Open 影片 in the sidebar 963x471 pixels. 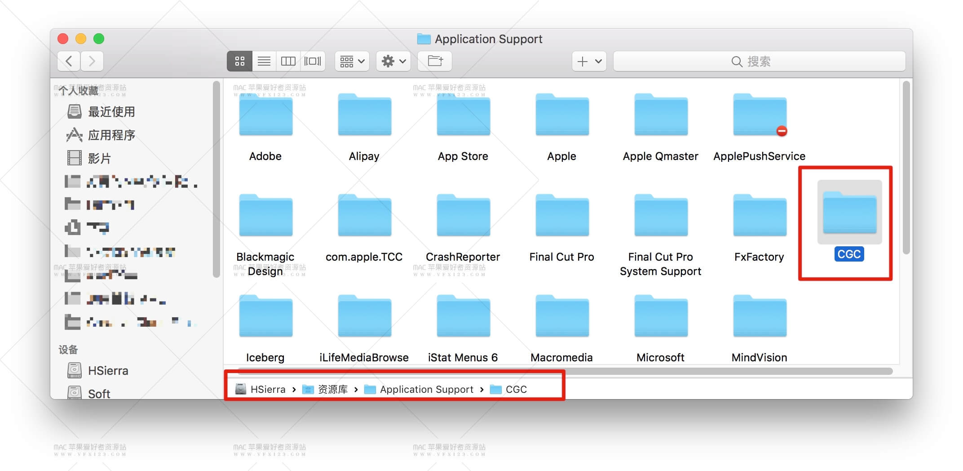(x=89, y=158)
